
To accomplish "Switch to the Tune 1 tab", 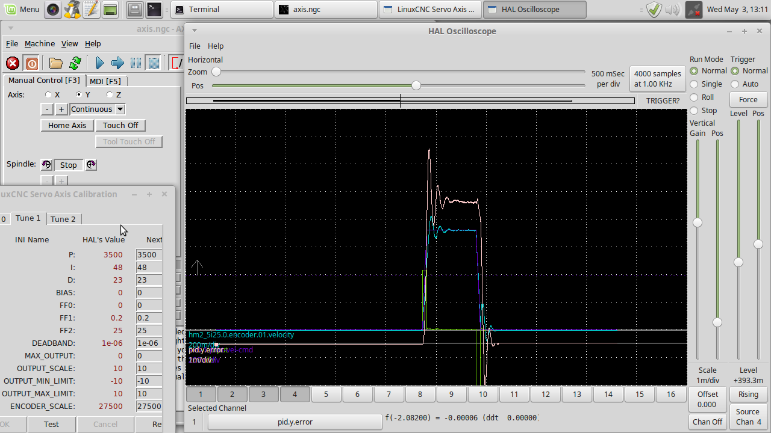I will (28, 218).
